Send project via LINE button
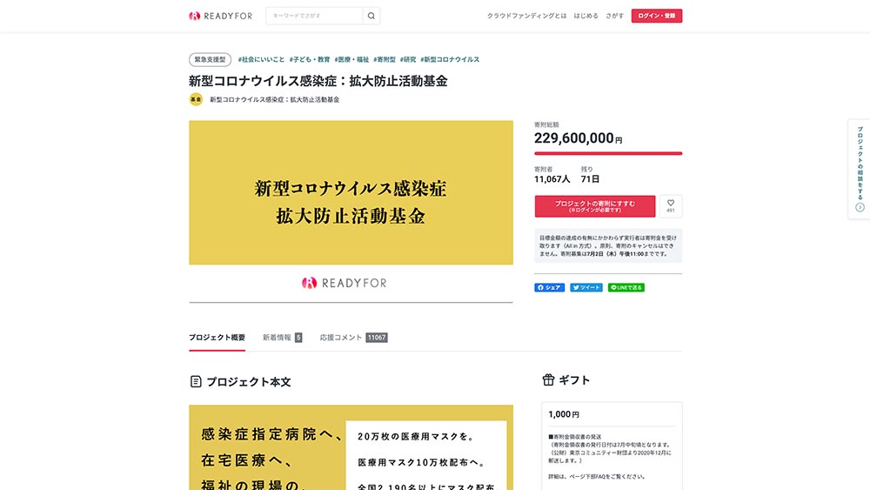 click(x=626, y=287)
